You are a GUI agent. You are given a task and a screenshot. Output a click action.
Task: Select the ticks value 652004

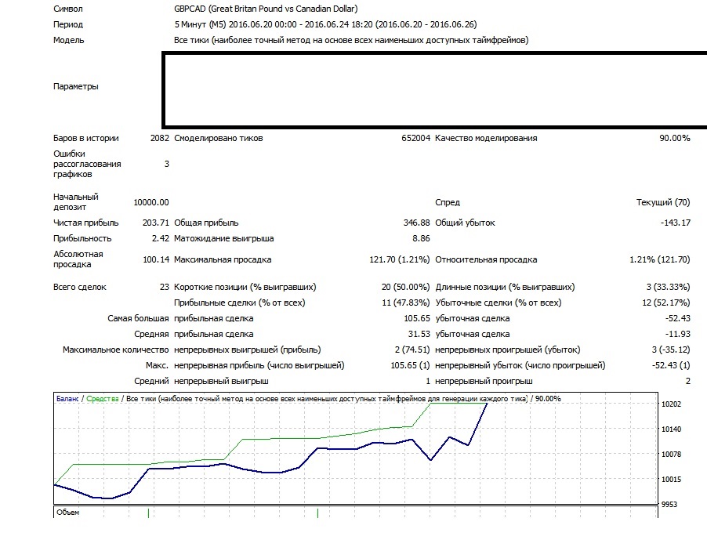415,138
